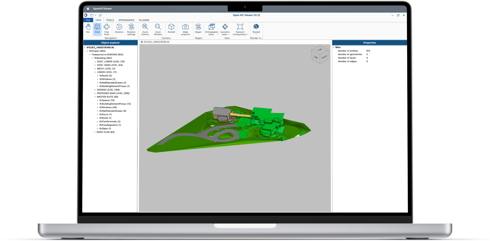Select the Pan navigation tool
Viewport: 490px width, 241px height.
click(88, 29)
